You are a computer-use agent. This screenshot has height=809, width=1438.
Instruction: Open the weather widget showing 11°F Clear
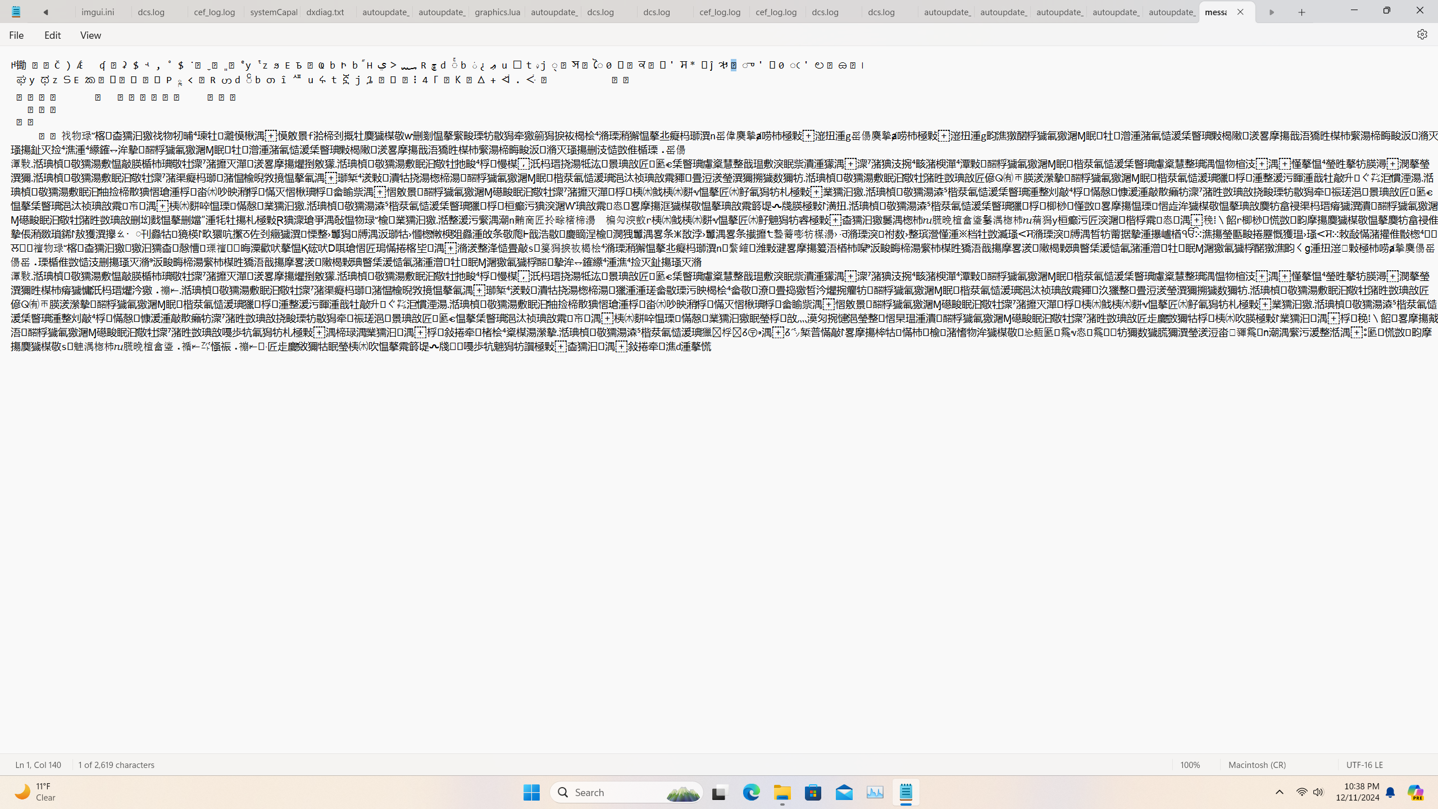[36, 792]
